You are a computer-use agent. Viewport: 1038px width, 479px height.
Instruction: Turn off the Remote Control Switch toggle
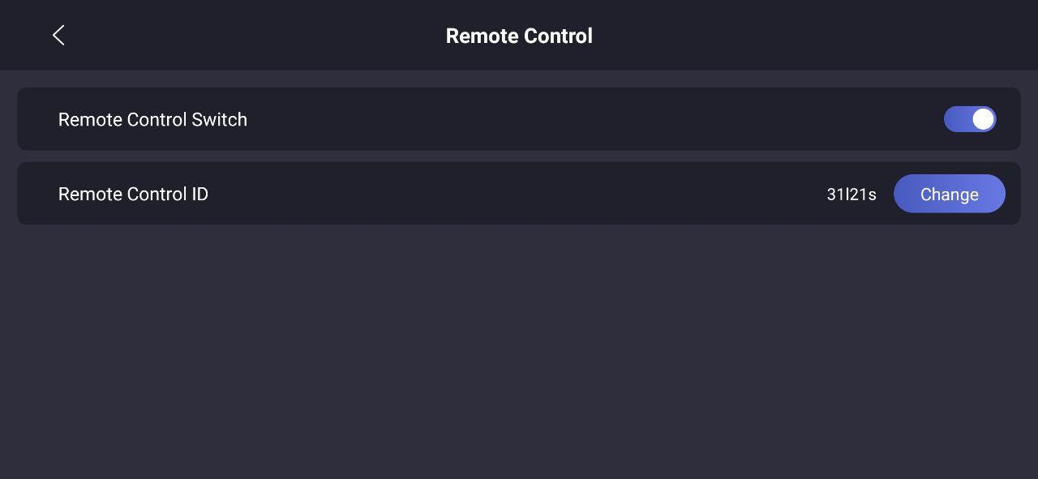click(969, 119)
